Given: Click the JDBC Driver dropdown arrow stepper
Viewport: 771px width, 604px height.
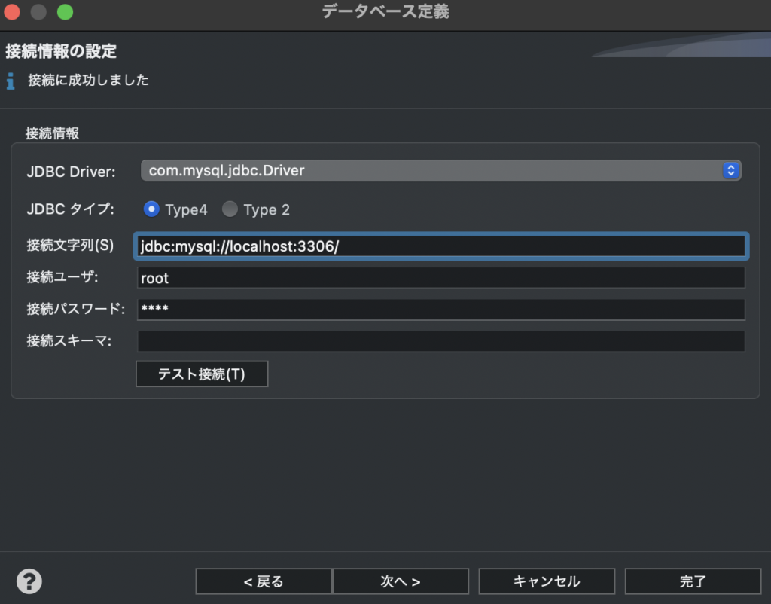Looking at the screenshot, I should (731, 171).
